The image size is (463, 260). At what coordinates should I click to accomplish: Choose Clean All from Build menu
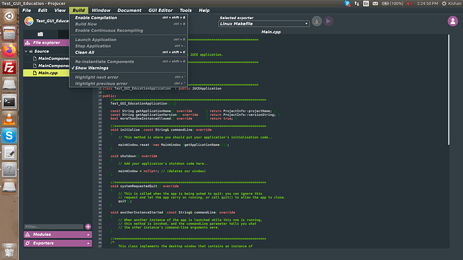click(x=128, y=52)
